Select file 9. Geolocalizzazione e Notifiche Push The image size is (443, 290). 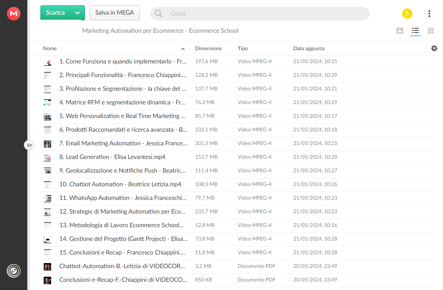coord(236,171)
